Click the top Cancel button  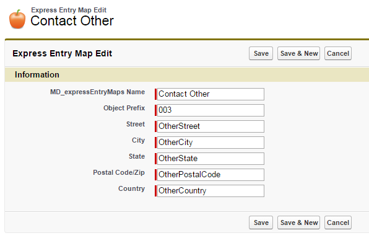click(x=338, y=53)
